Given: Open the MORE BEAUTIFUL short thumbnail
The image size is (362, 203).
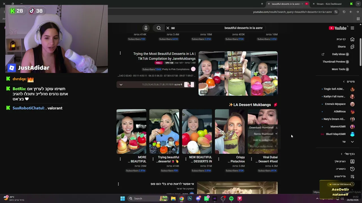Looking at the screenshot, I should pyautogui.click(x=132, y=131).
